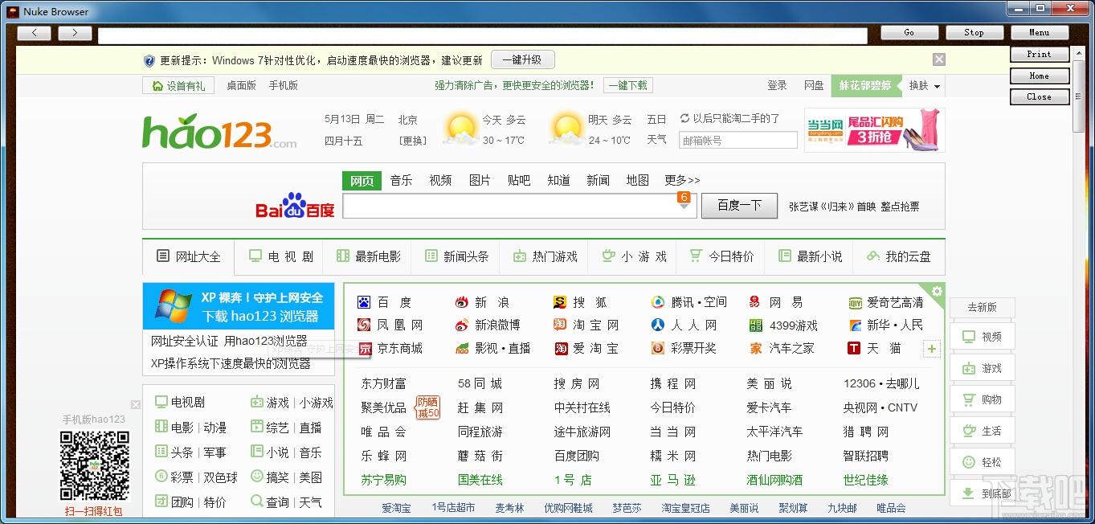Open the 东方财富 link
The width and height of the screenshot is (1095, 524).
pos(384,384)
